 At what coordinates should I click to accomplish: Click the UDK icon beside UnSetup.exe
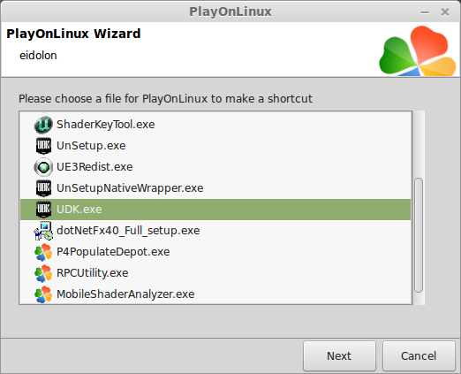(43, 146)
